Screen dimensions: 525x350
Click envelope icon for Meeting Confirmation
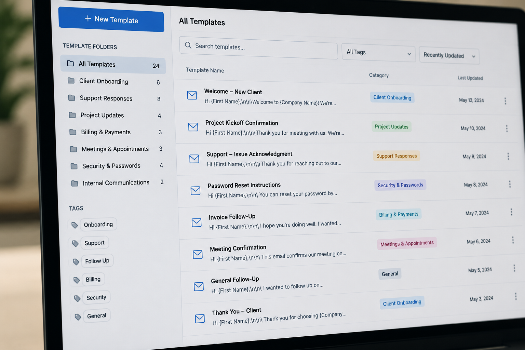(x=198, y=254)
